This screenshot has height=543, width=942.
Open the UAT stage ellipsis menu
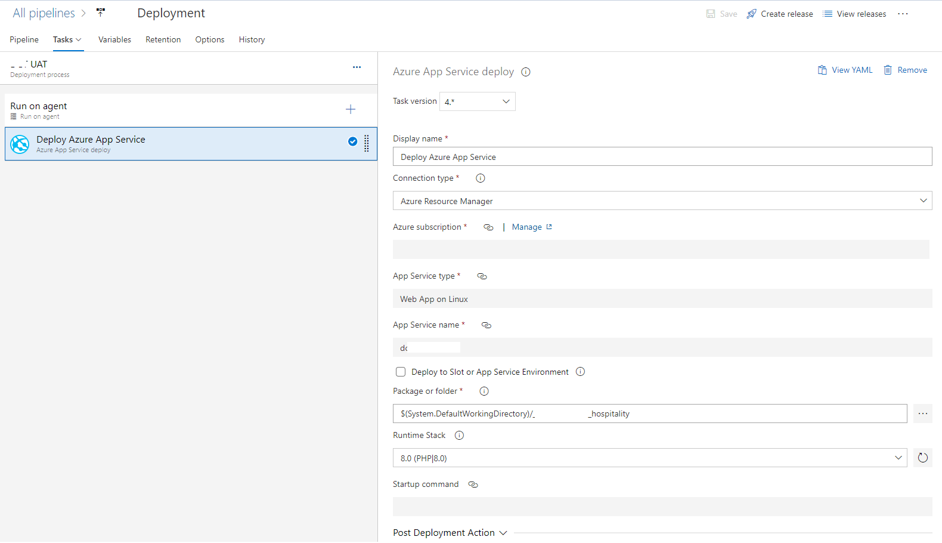[x=357, y=67]
